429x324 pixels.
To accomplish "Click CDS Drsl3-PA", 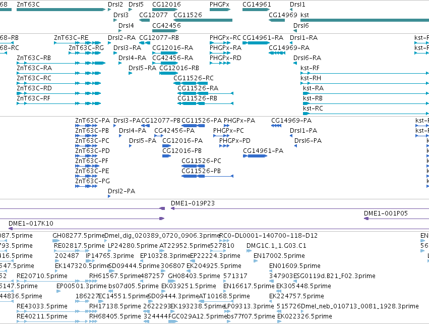I will coord(127,121).
